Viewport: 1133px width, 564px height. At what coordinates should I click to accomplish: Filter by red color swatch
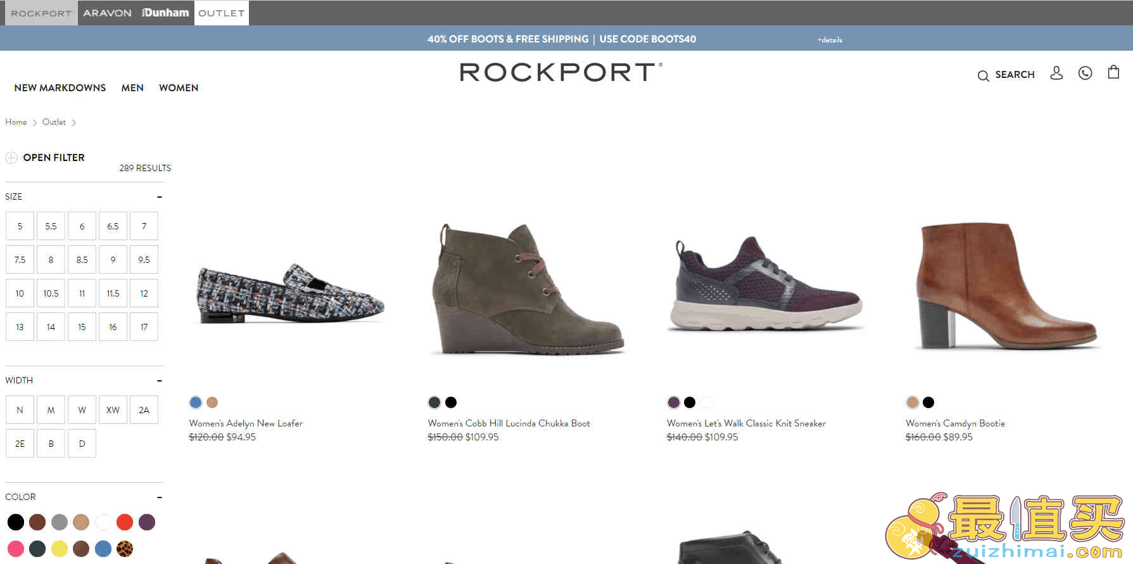tap(125, 522)
